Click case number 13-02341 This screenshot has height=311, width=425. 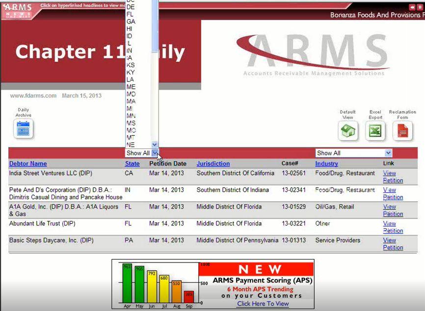point(294,190)
